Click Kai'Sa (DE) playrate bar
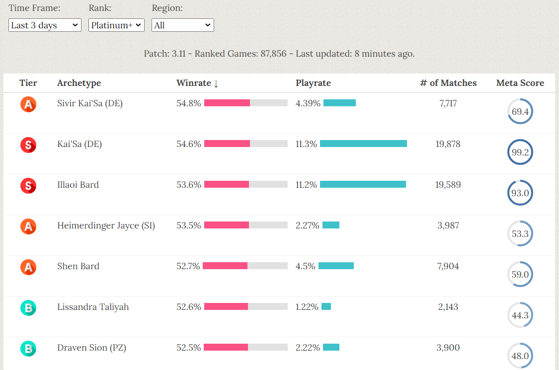The width and height of the screenshot is (559, 370). click(x=363, y=144)
